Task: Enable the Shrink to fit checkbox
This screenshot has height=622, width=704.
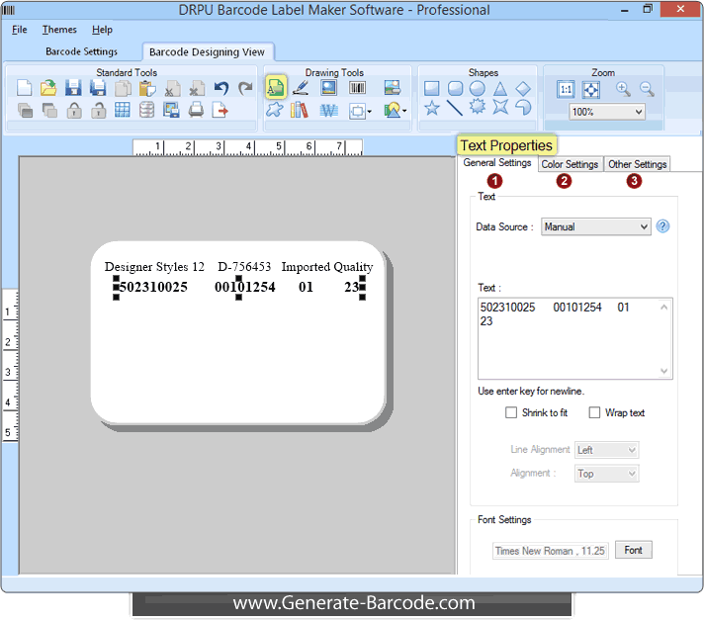Action: (511, 412)
